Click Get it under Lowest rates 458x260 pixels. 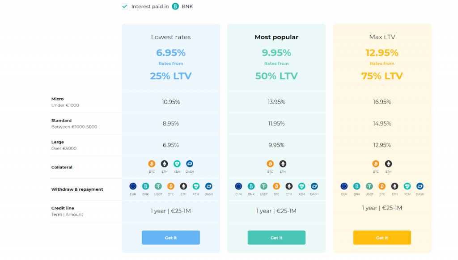click(x=171, y=238)
